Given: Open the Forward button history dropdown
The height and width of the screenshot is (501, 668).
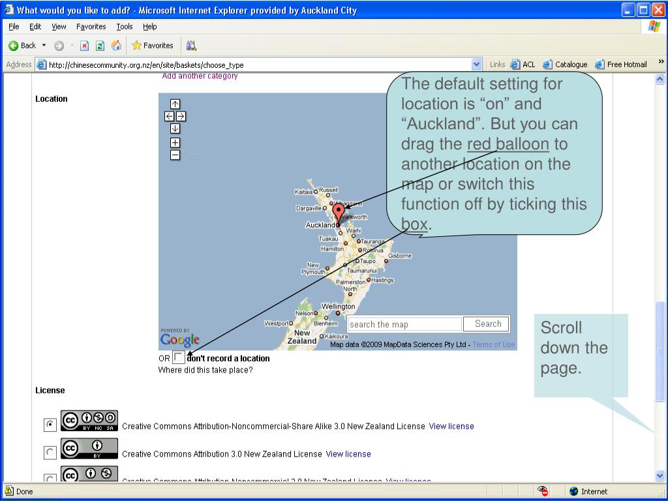Looking at the screenshot, I should point(72,46).
